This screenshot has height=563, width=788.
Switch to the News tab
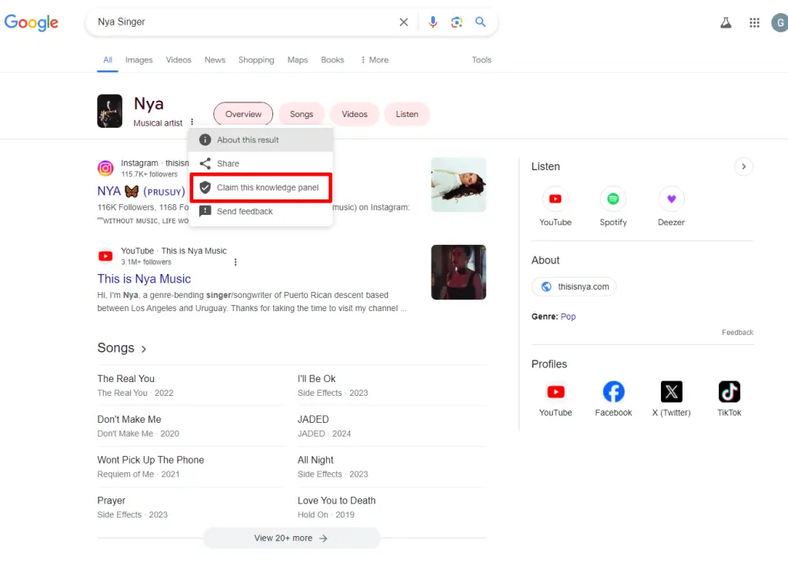[x=215, y=60]
